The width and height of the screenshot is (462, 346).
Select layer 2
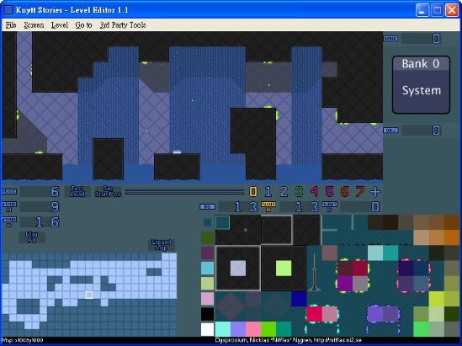(x=284, y=192)
